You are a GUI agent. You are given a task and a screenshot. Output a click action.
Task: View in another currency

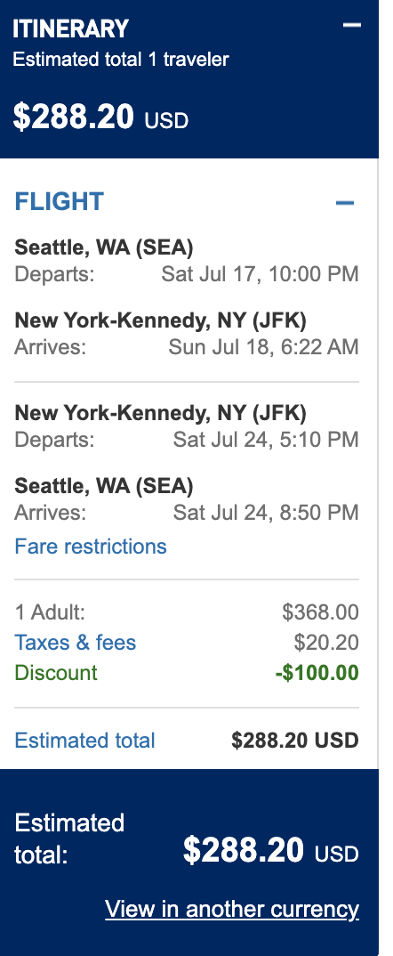[x=232, y=909]
